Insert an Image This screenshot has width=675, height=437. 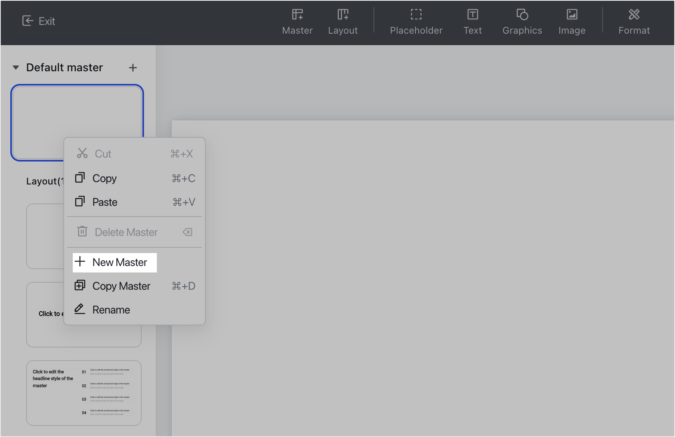pyautogui.click(x=572, y=22)
